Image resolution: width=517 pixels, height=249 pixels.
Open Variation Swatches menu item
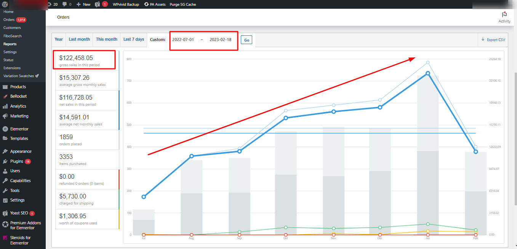click(21, 76)
